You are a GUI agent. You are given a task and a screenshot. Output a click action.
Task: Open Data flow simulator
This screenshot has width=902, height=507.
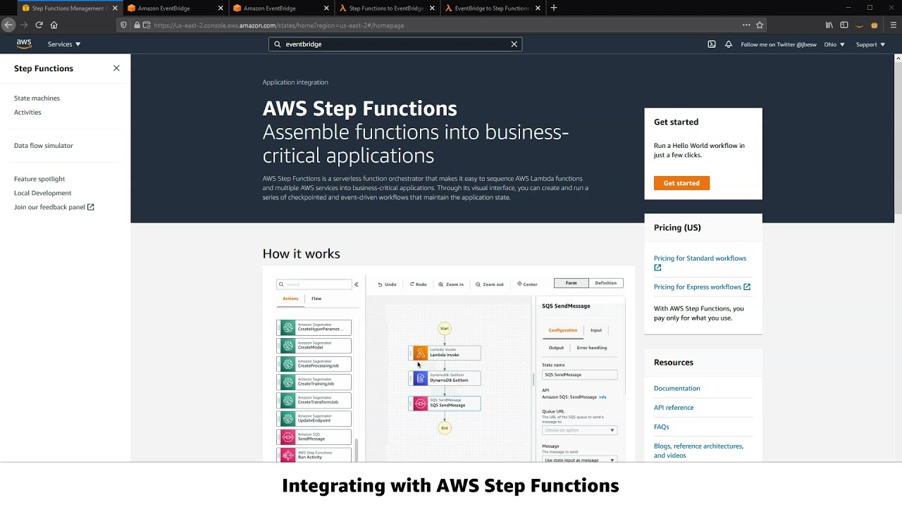coord(44,146)
